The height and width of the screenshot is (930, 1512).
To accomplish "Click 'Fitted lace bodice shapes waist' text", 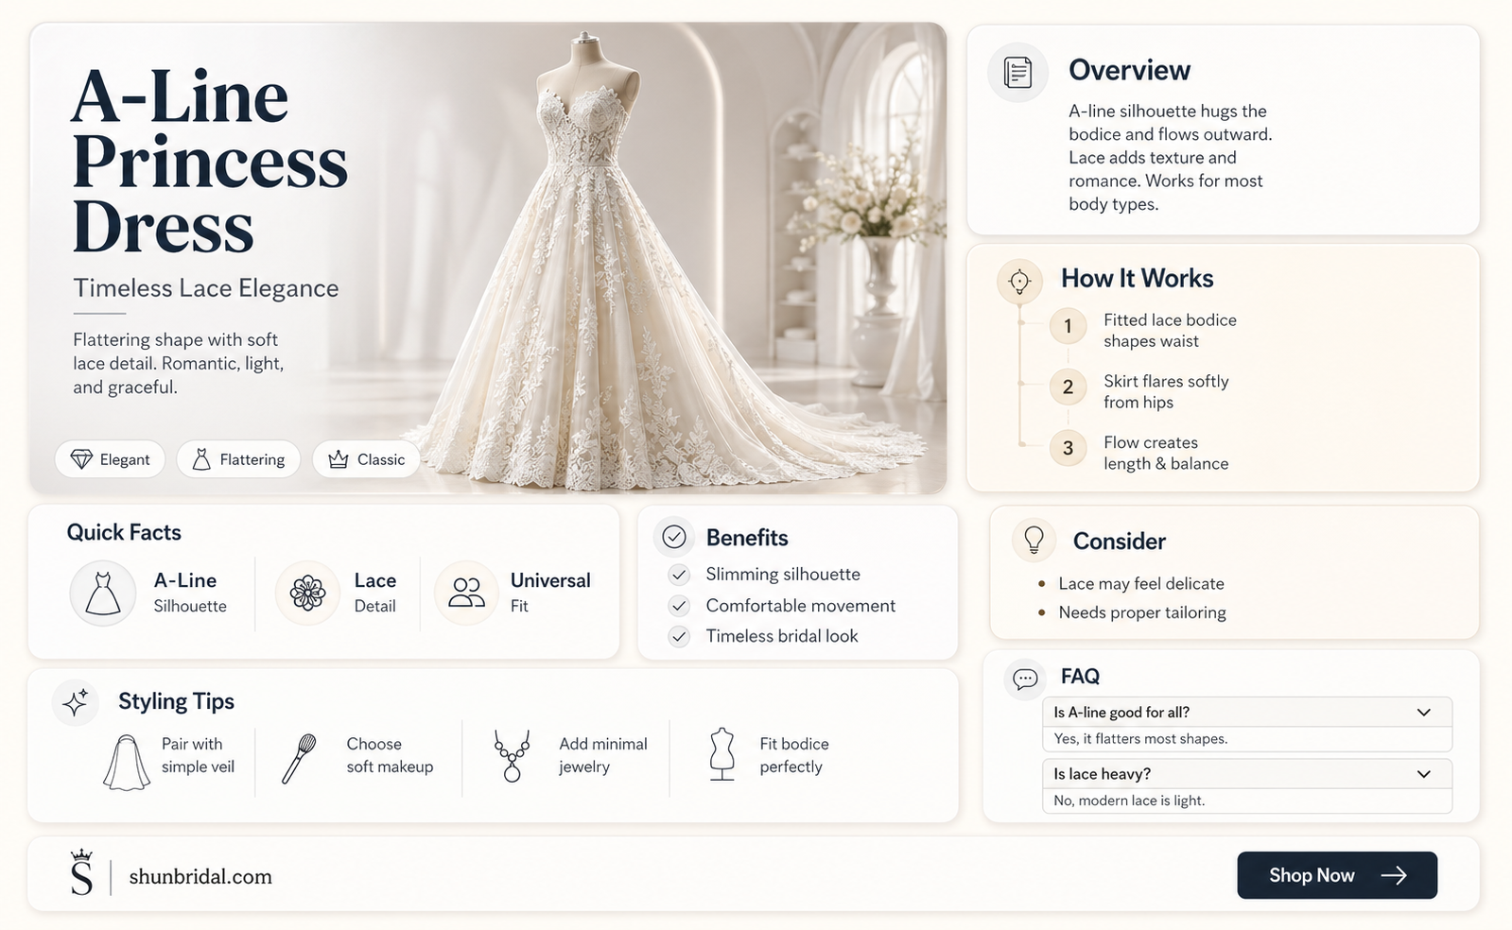I will tap(1170, 331).
